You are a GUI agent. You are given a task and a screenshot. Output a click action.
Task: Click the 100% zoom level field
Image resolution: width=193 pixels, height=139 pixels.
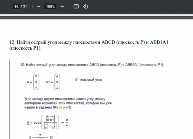50,6
